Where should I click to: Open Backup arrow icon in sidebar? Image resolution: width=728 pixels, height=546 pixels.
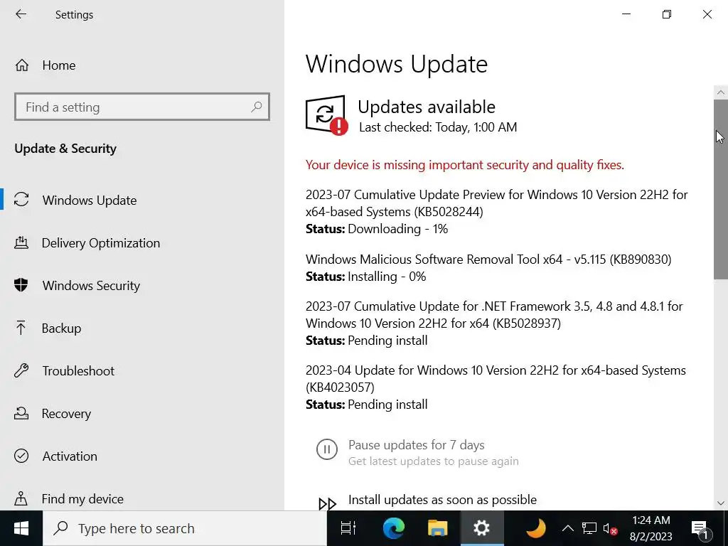point(21,328)
